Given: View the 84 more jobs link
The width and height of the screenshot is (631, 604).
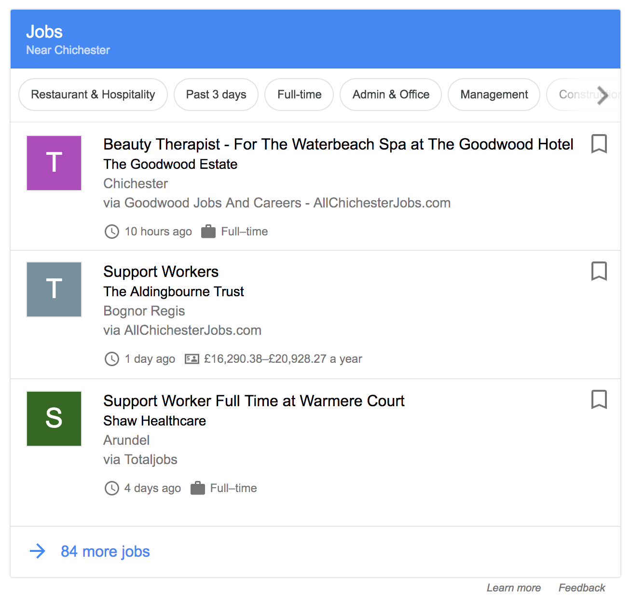Looking at the screenshot, I should click(105, 551).
